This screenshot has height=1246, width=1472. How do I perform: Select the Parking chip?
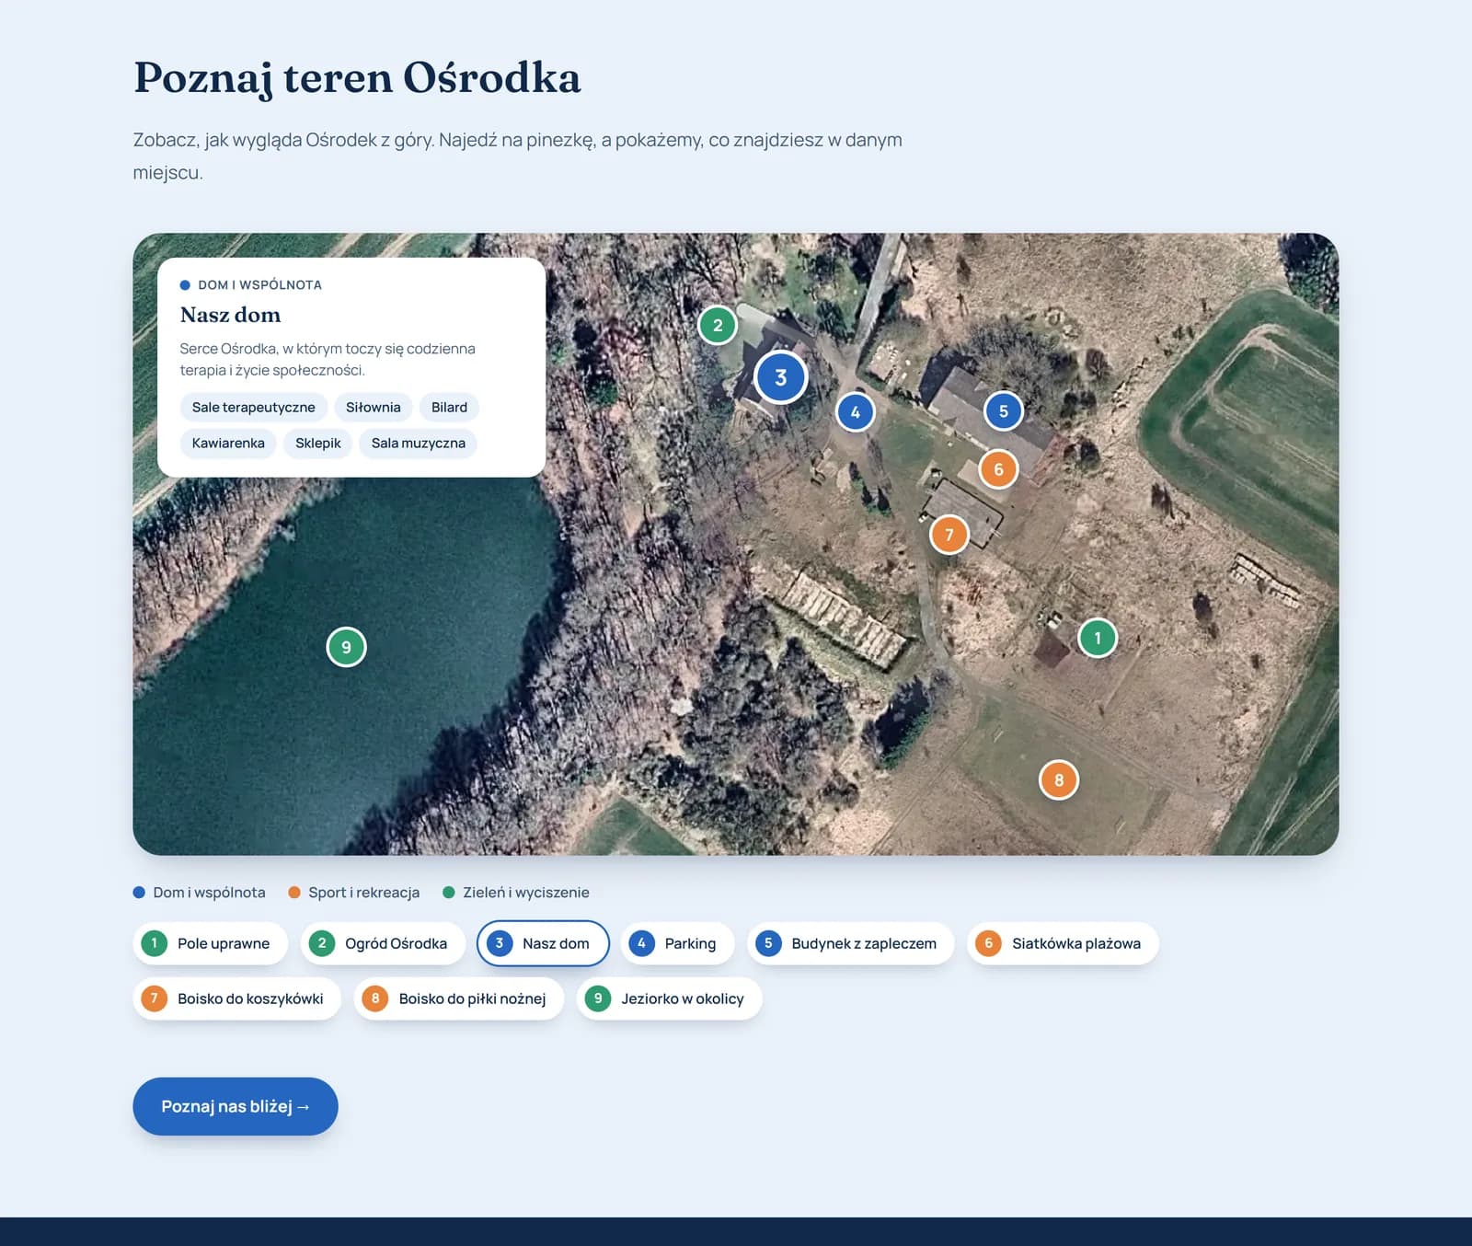point(677,943)
